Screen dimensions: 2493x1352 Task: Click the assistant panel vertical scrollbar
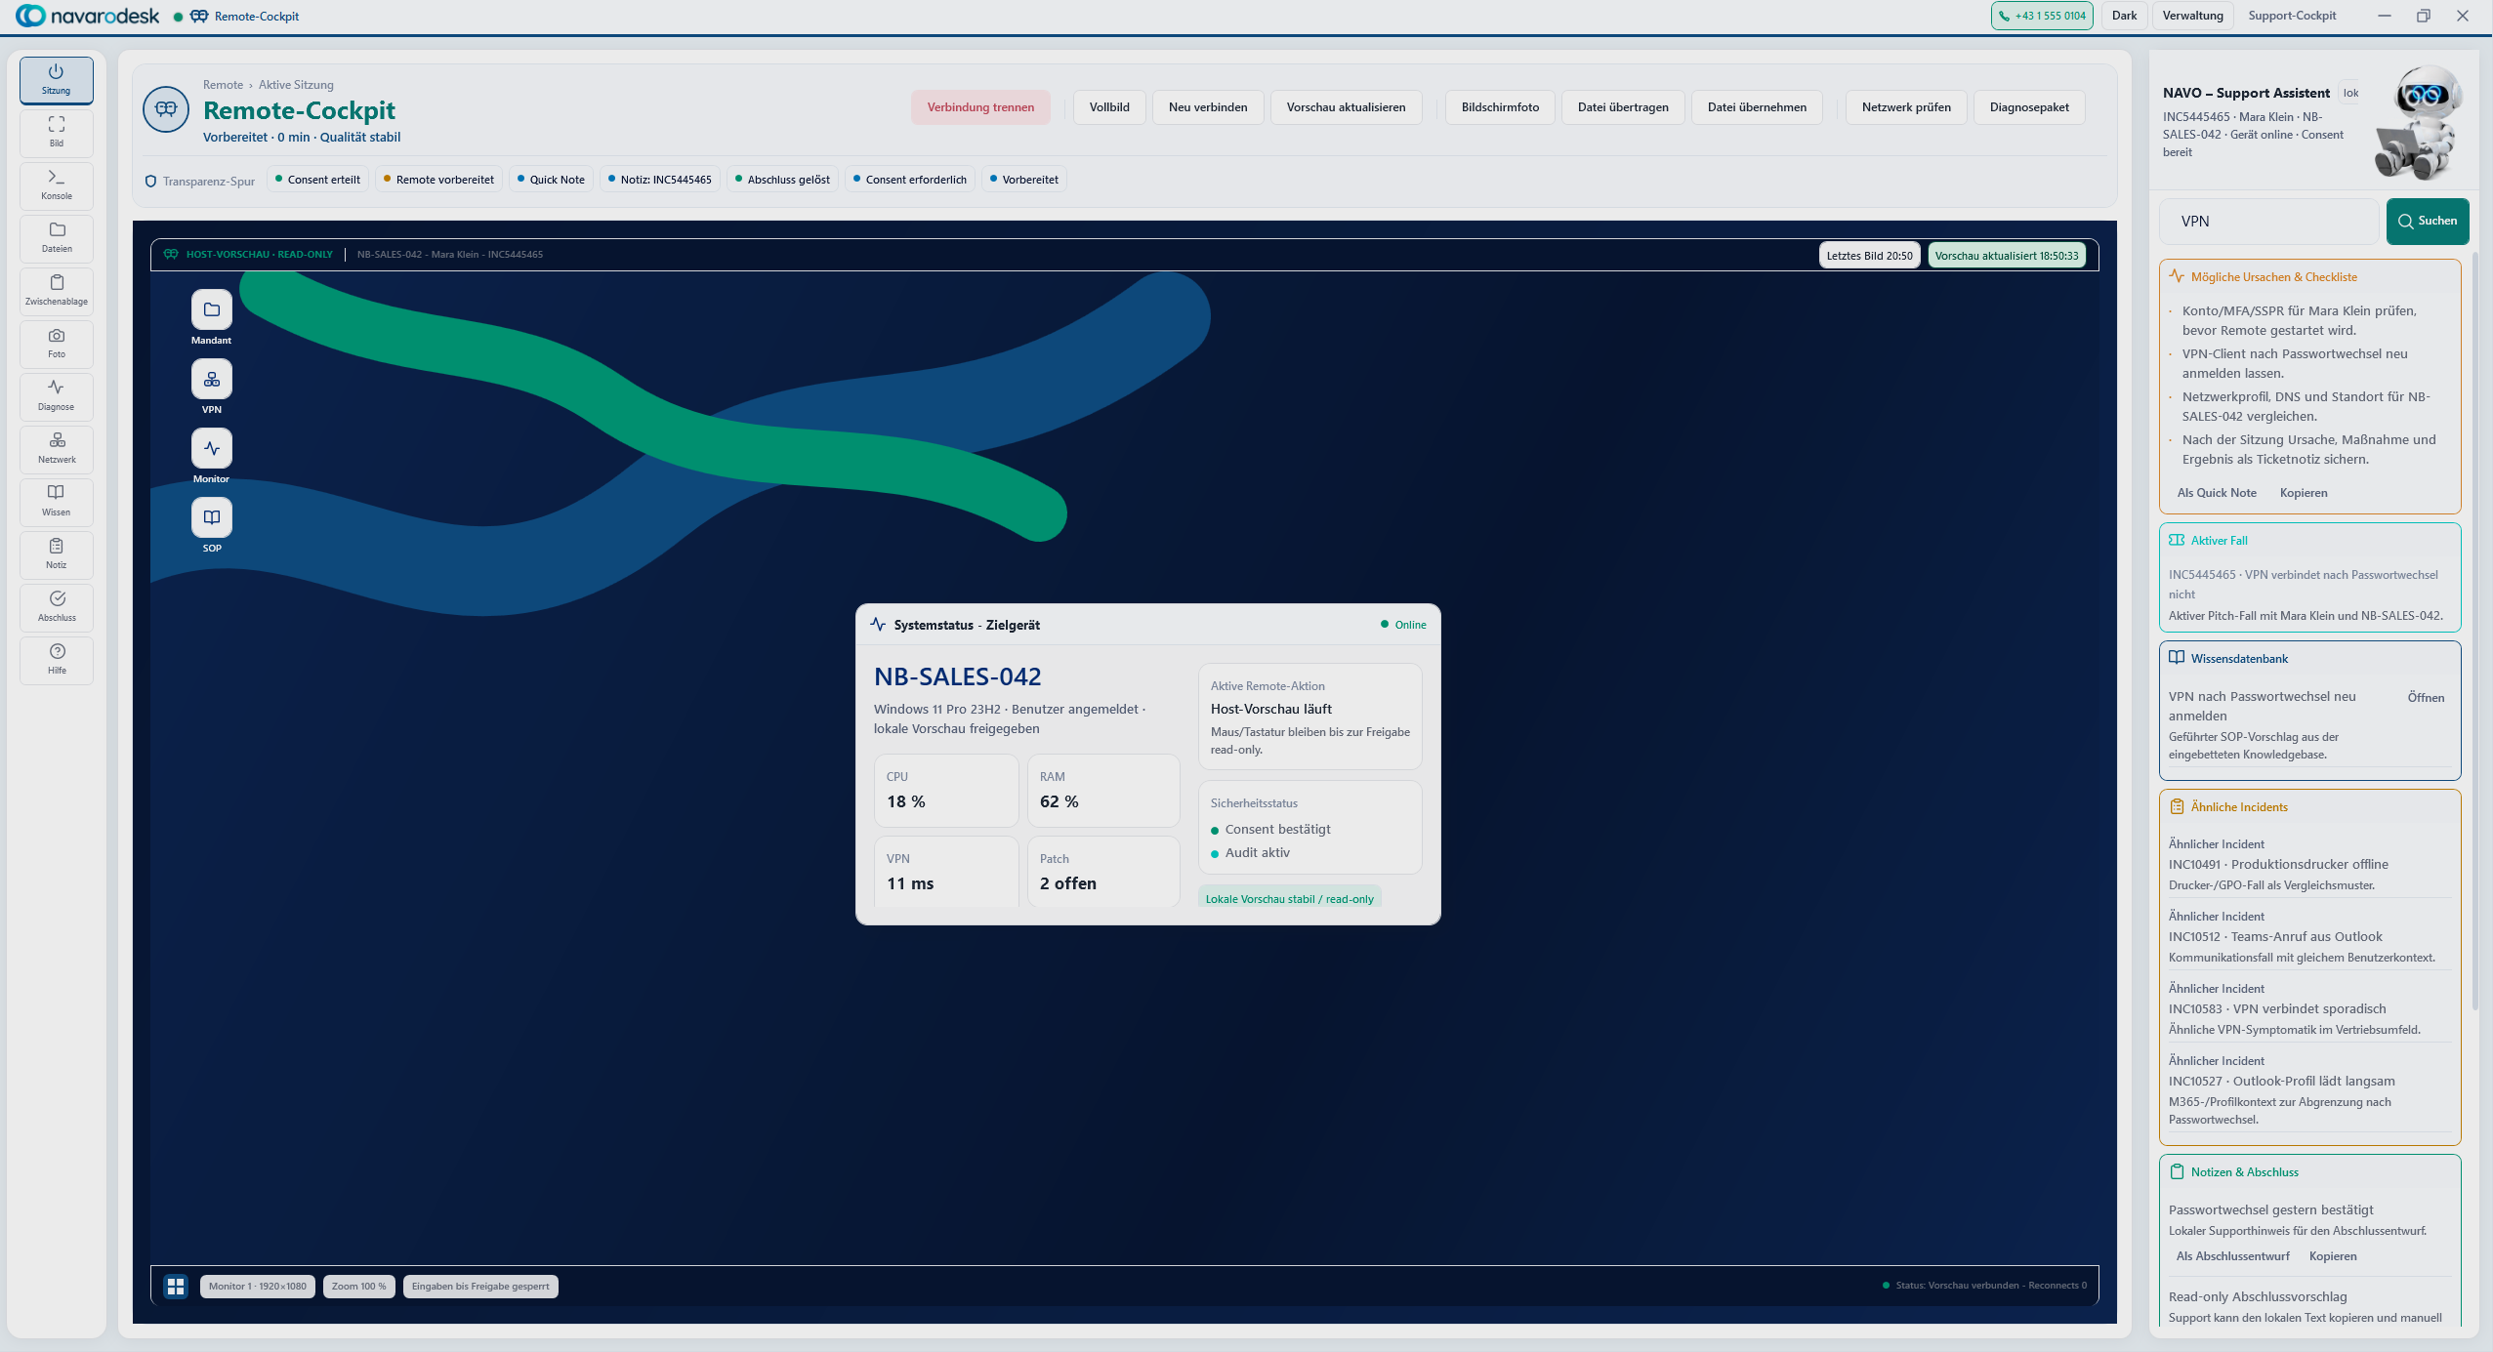coord(2475,630)
